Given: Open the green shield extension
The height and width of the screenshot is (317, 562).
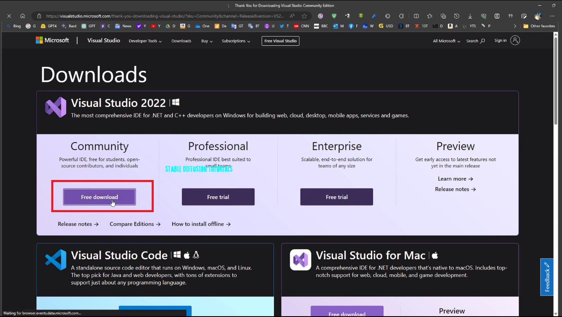Looking at the screenshot, I should tap(334, 16).
